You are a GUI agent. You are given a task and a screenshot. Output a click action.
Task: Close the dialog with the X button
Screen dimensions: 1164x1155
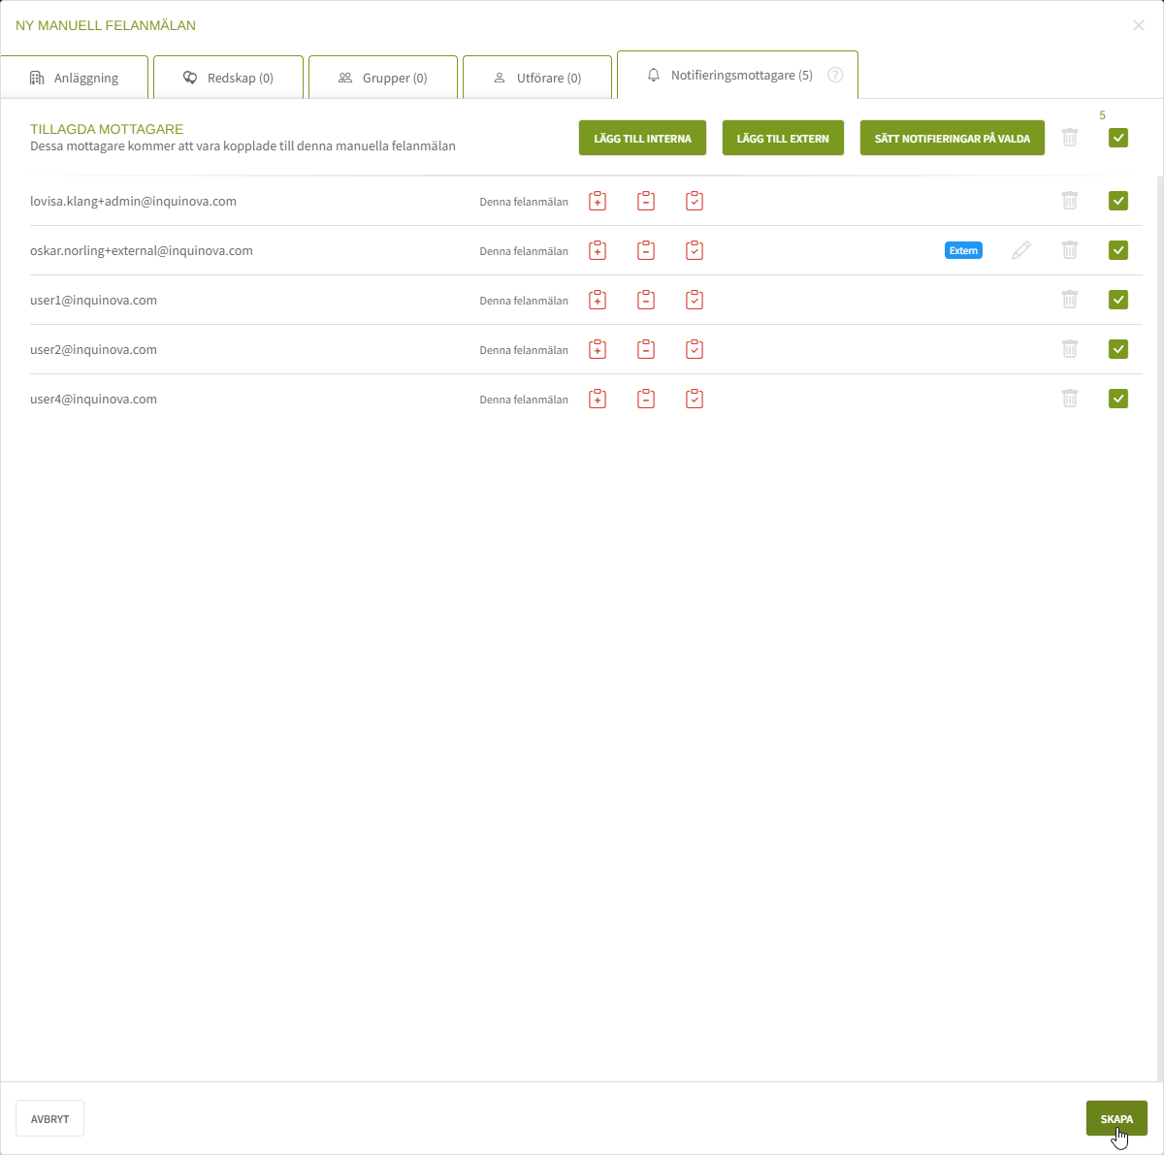(1139, 25)
